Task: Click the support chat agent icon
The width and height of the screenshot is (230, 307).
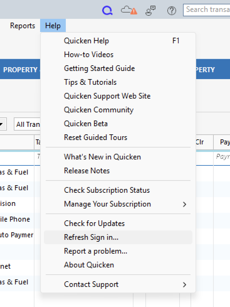Action: (x=150, y=11)
